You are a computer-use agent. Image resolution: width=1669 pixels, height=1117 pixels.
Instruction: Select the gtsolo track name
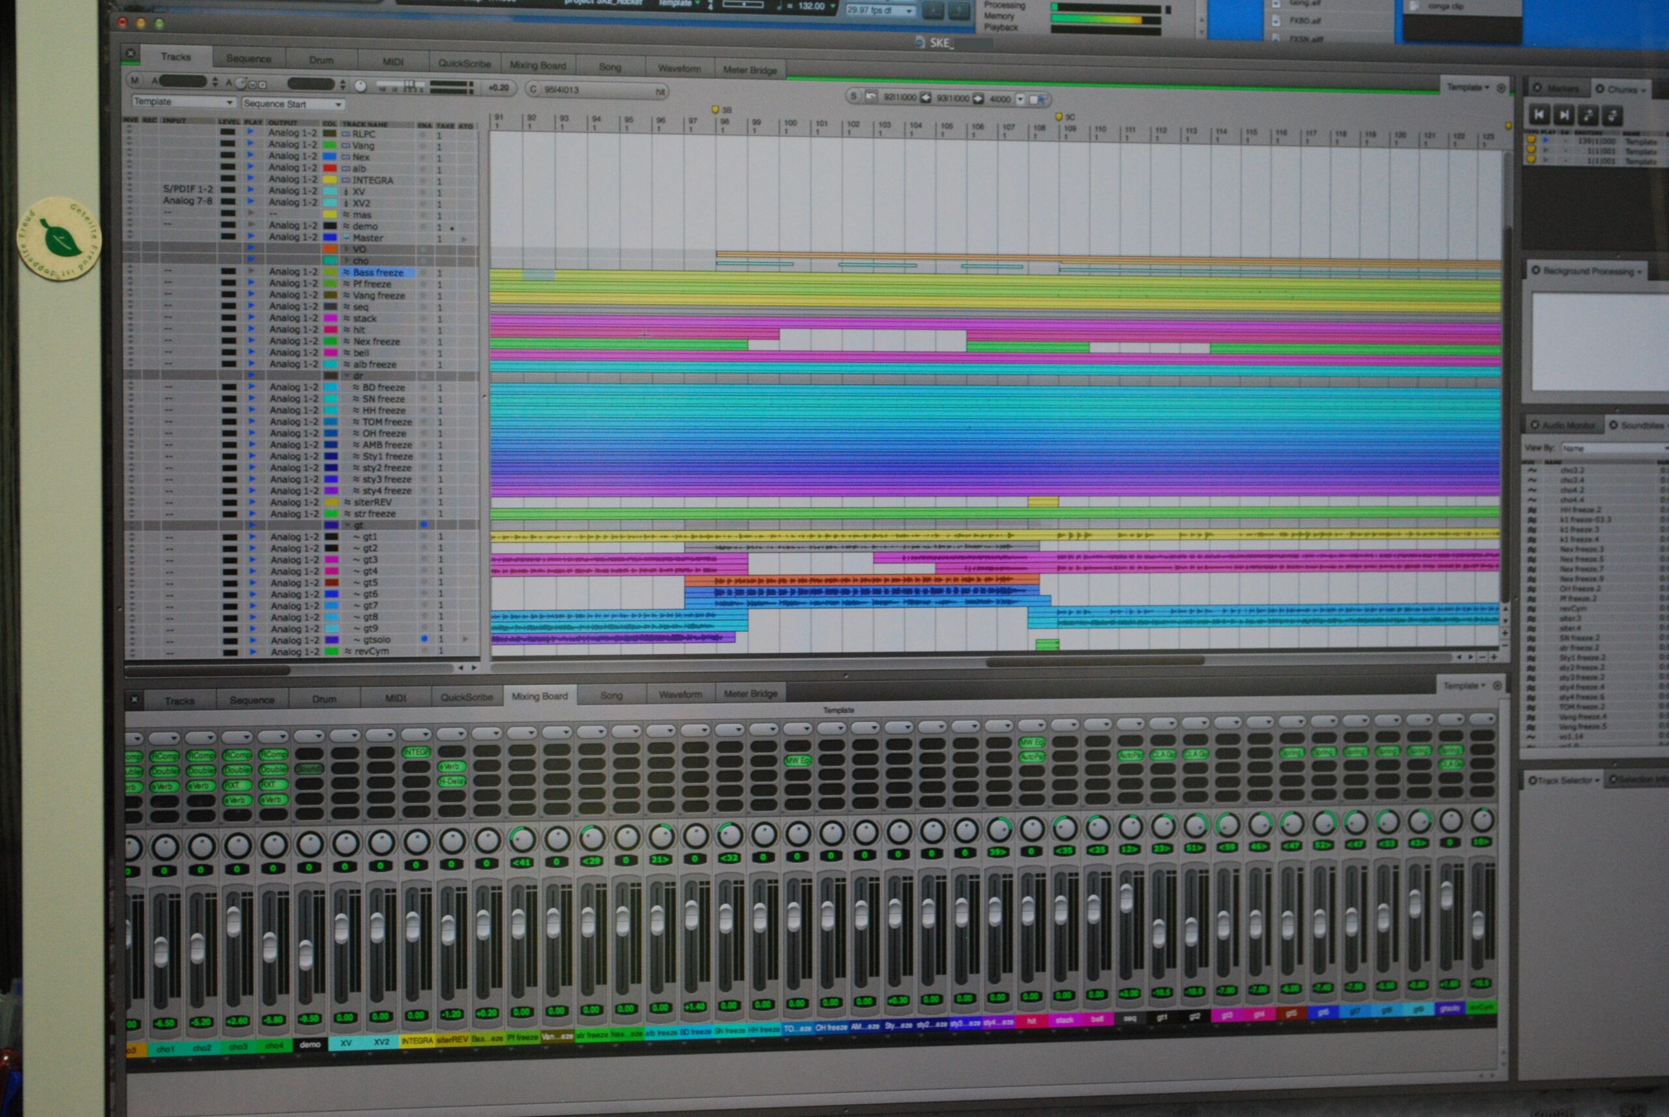tap(377, 640)
